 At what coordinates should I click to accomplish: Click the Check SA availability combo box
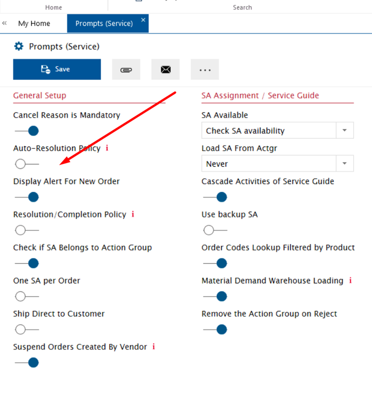(x=277, y=130)
